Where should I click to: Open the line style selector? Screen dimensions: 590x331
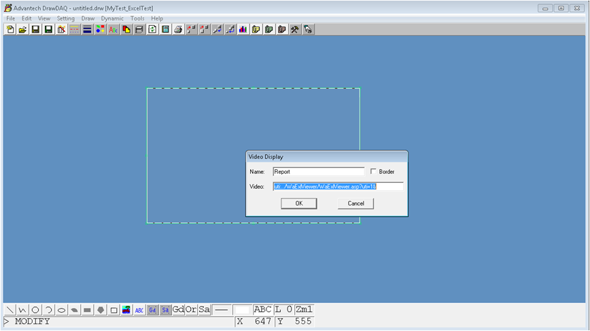[222, 310]
